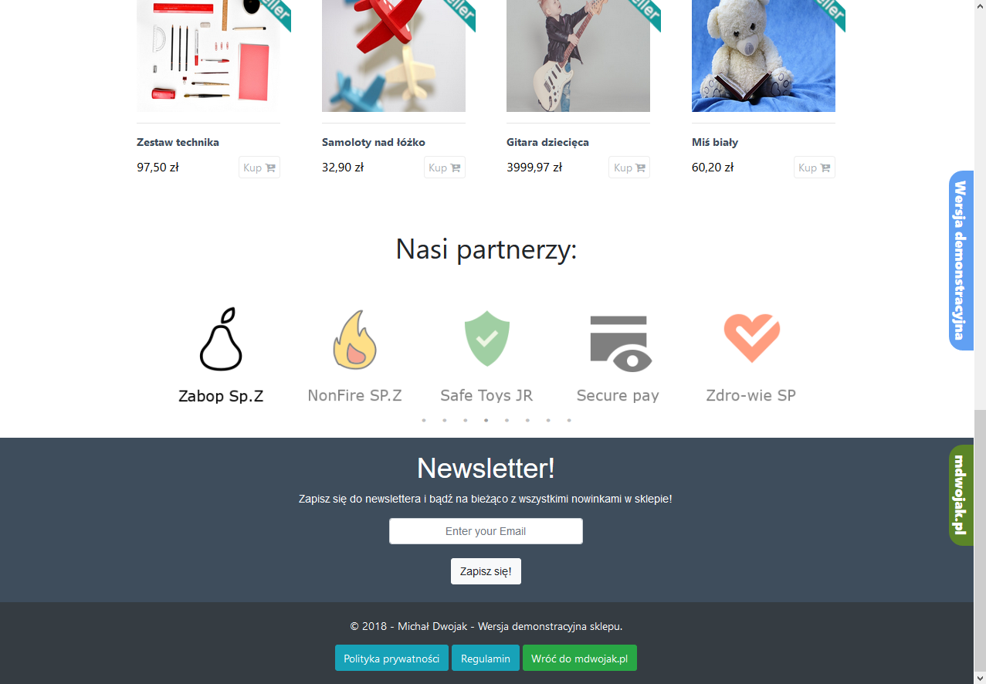Submit newsletter with Zapisz się! button
986x684 pixels.
click(x=486, y=571)
